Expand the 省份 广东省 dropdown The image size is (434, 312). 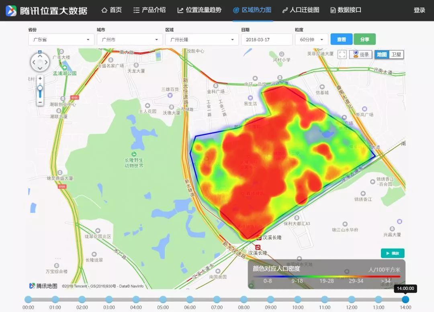(x=61, y=40)
